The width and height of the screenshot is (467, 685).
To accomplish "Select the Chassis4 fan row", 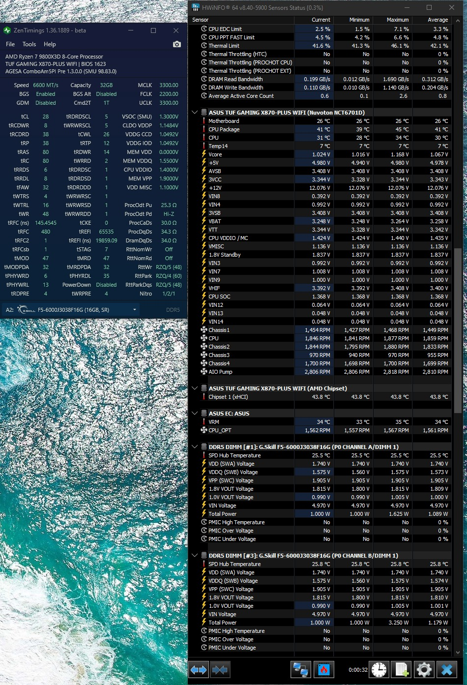I will [x=320, y=363].
